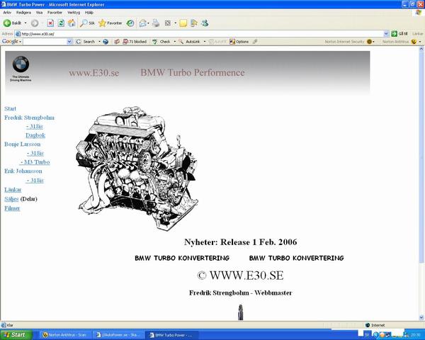Open the Google toolbar search box dropdown

70,42
